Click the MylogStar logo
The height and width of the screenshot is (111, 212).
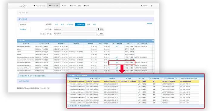point(23,6)
